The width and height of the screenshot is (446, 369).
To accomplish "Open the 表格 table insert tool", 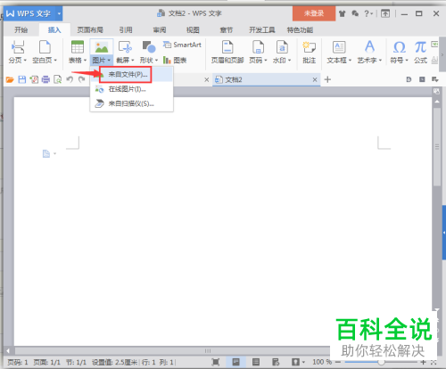I will coord(78,47).
